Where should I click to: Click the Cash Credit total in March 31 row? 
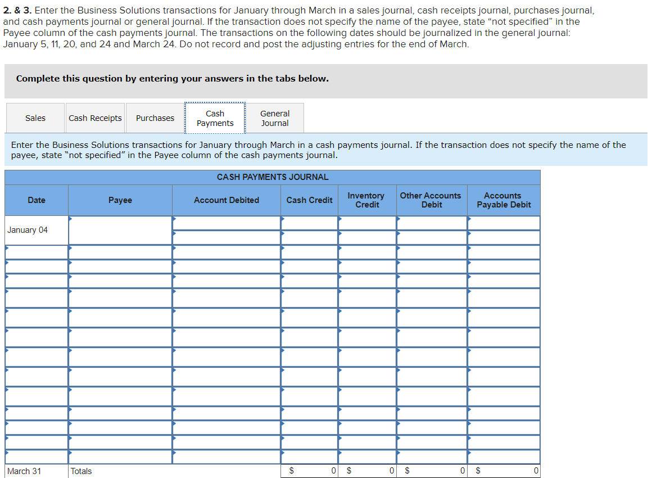pyautogui.click(x=309, y=471)
